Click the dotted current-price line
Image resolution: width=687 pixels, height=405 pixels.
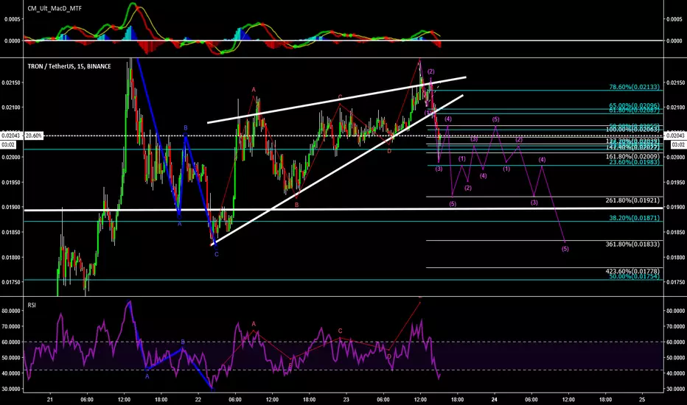[x=343, y=135]
